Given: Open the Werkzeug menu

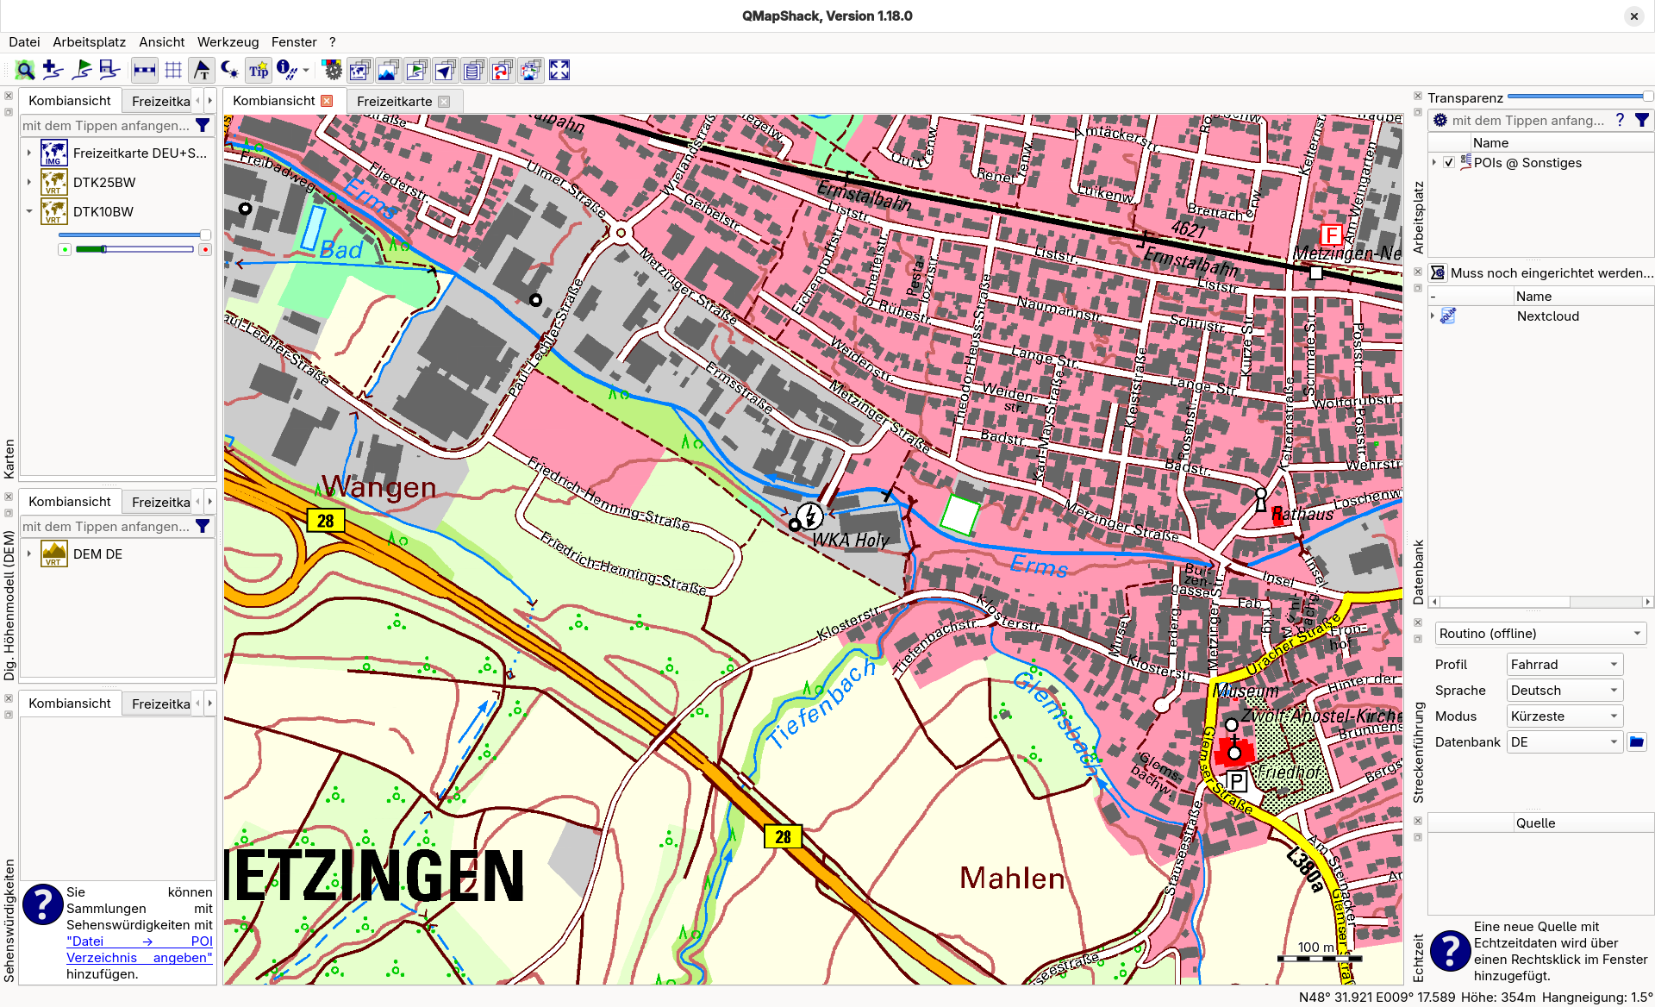Looking at the screenshot, I should [228, 42].
